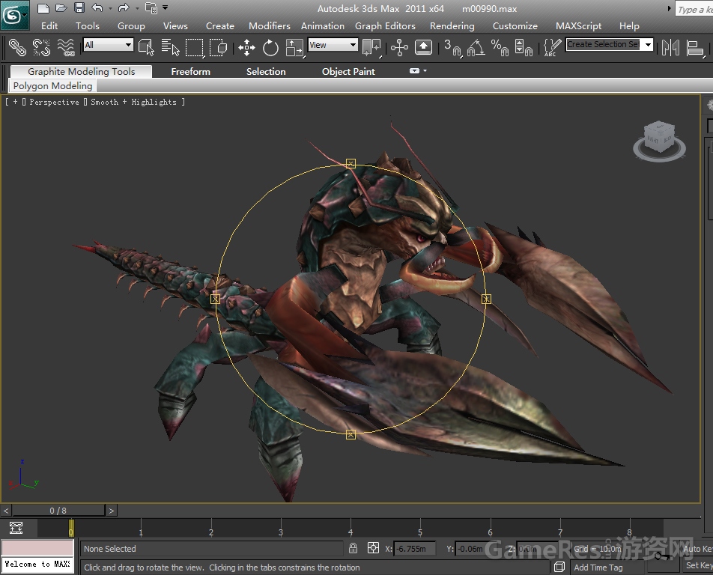Create a new scene file icon
Image resolution: width=713 pixels, height=575 pixels.
pyautogui.click(x=43, y=8)
